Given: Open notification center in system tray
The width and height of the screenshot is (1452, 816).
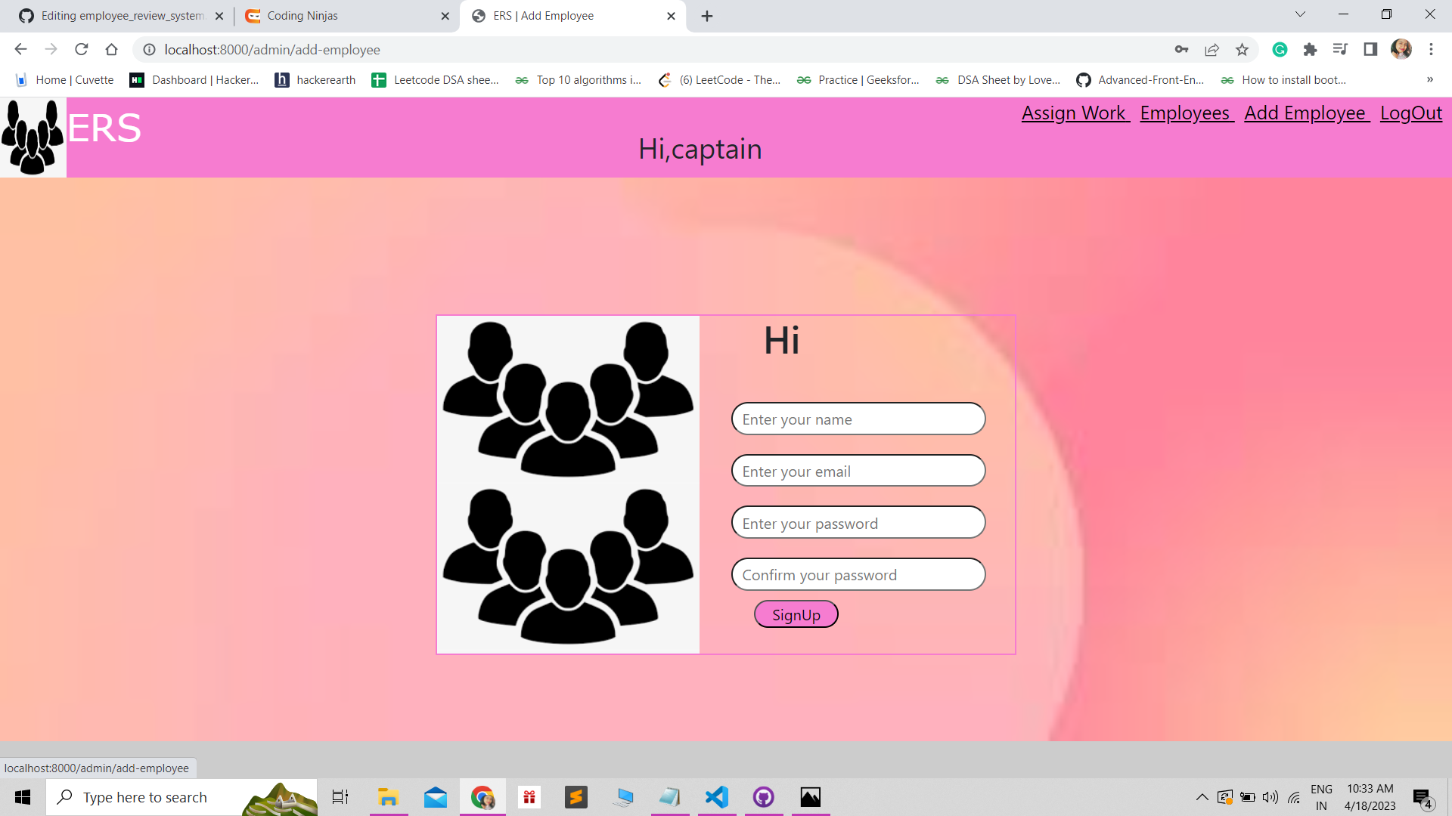Looking at the screenshot, I should click(x=1421, y=796).
